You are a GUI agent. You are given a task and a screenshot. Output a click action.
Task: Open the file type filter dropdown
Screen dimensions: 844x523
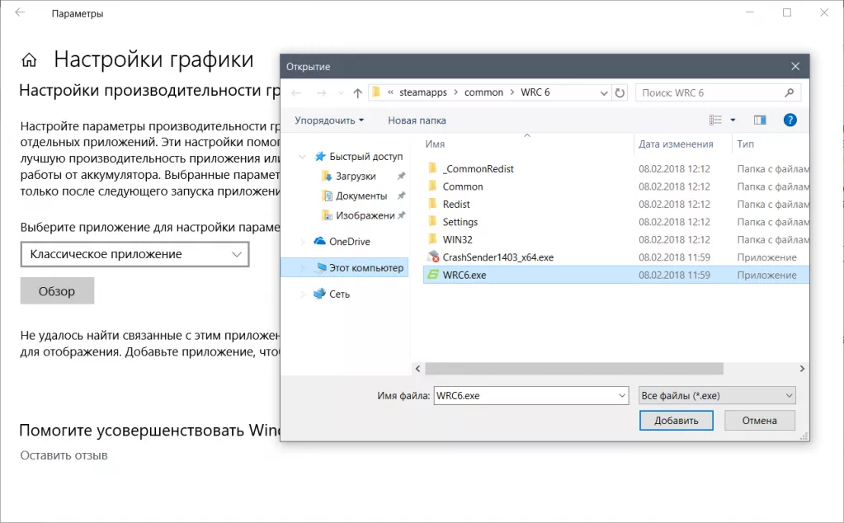(716, 395)
